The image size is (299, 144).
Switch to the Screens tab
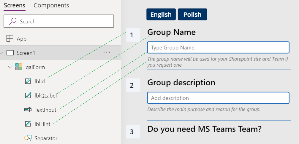coord(14,5)
